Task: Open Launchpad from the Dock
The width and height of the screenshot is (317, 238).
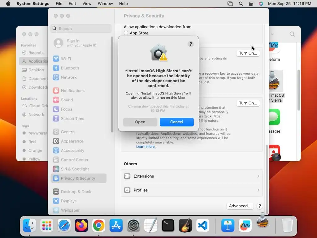Action: (x=47, y=225)
